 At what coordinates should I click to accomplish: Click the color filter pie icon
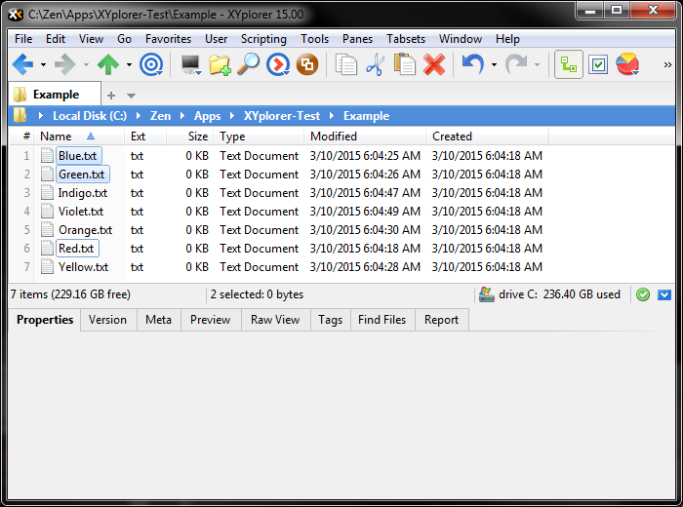click(627, 65)
